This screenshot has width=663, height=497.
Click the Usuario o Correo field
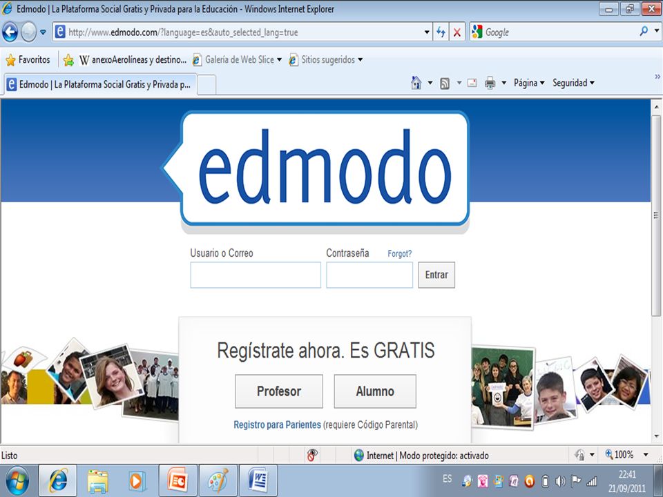coord(256,275)
